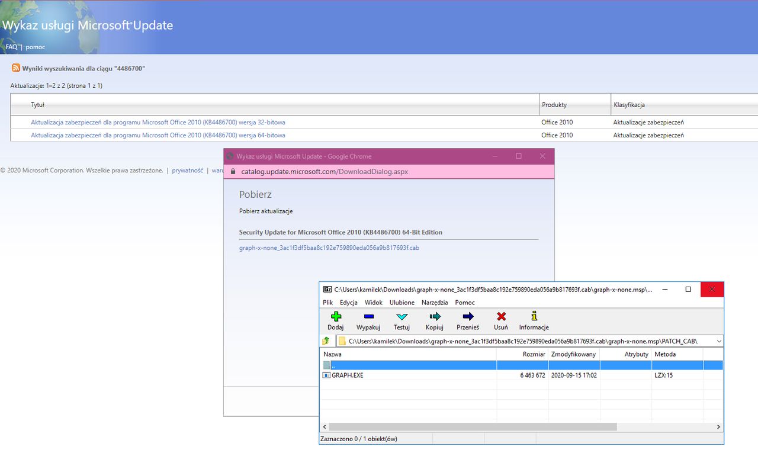Screen dimensions: 758x456
Task: Click the Przenieś (move) arrow icon
Action: tap(468, 316)
